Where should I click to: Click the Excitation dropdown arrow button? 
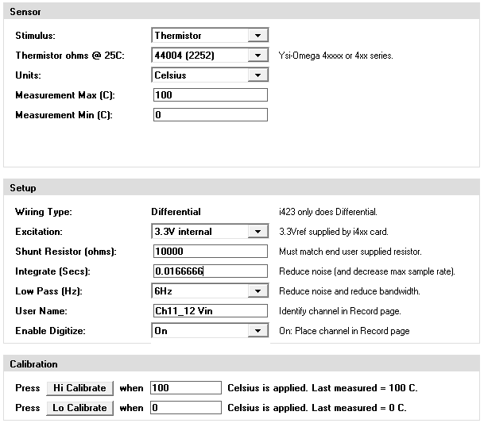[257, 232]
